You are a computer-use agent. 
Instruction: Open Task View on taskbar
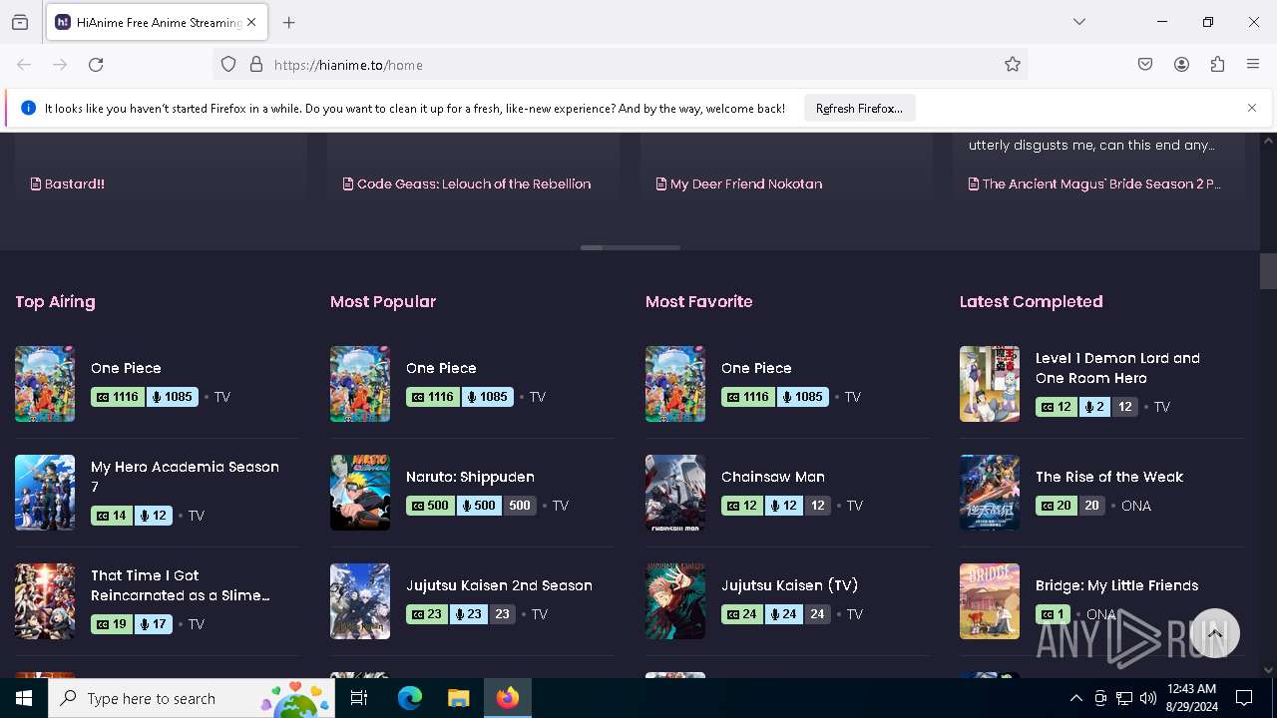pyautogui.click(x=359, y=698)
